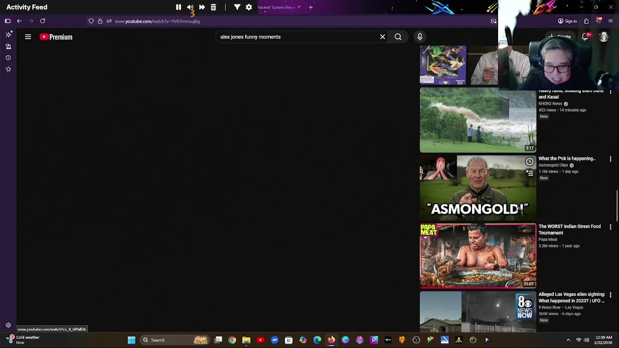Go back to the previous page
Screen dimensions: 619x348
click(x=19, y=21)
